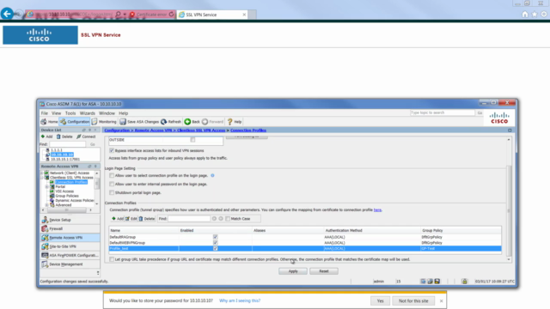550x309 pixels.
Task: Open the Configuration view in the toolbar
Action: (x=75, y=122)
